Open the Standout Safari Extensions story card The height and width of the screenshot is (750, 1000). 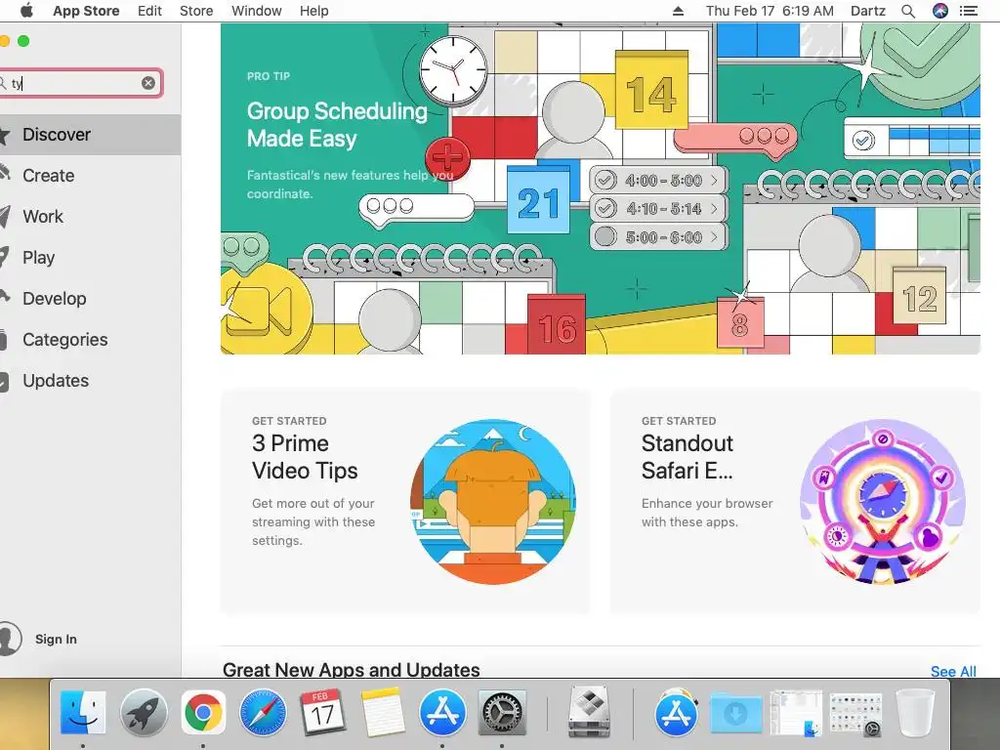[x=795, y=501]
